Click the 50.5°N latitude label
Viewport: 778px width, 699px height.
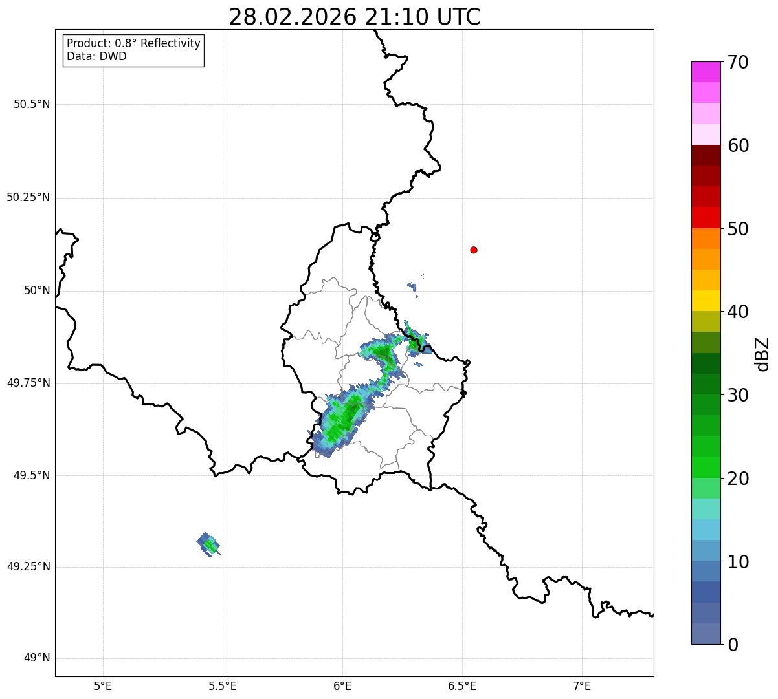(x=32, y=105)
